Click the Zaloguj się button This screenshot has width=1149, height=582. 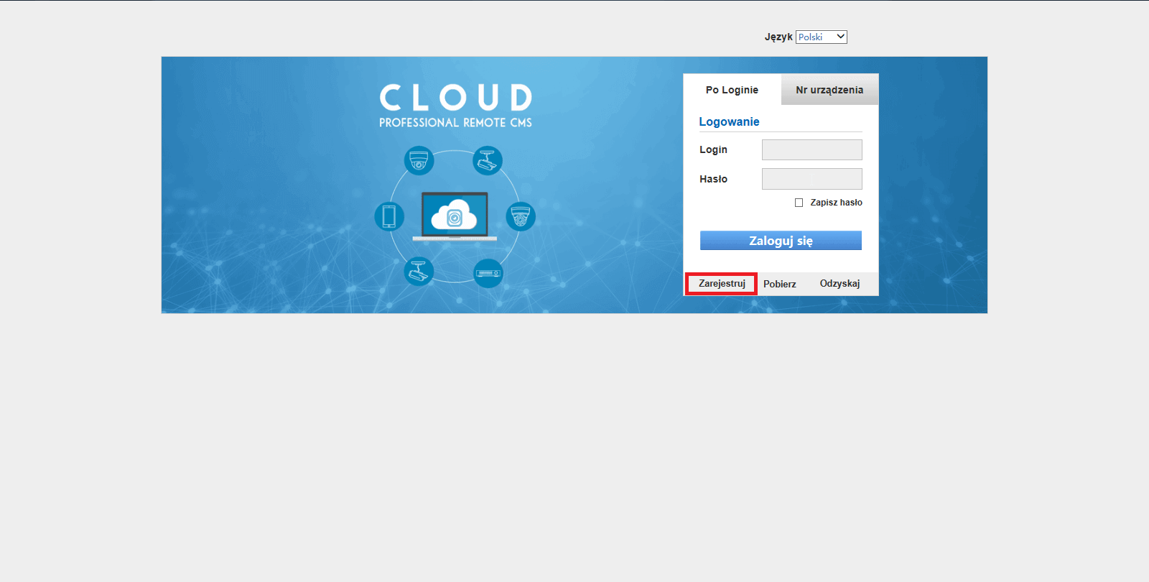click(x=781, y=241)
